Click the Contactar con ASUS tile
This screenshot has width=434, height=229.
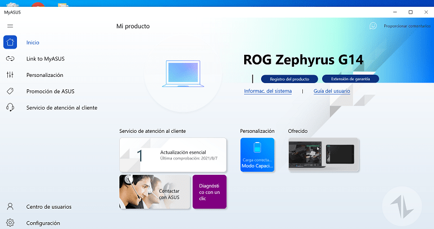pyautogui.click(x=155, y=192)
